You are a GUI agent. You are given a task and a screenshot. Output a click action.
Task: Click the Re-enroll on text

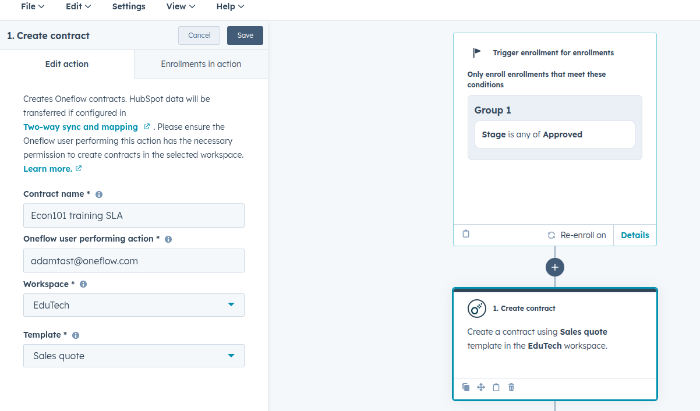[x=583, y=235]
